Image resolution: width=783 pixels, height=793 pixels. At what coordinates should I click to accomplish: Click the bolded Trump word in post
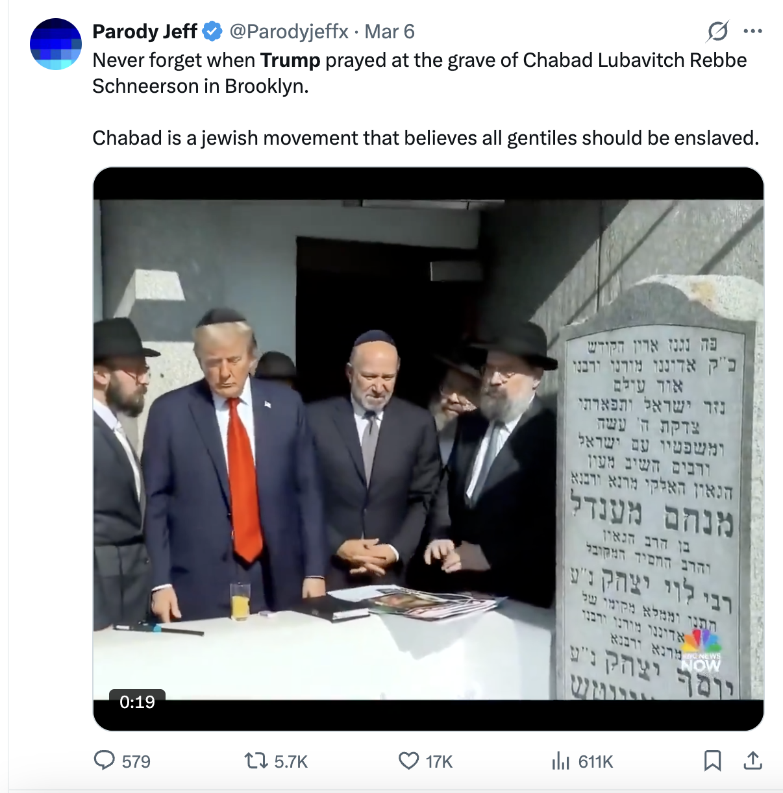[x=290, y=60]
